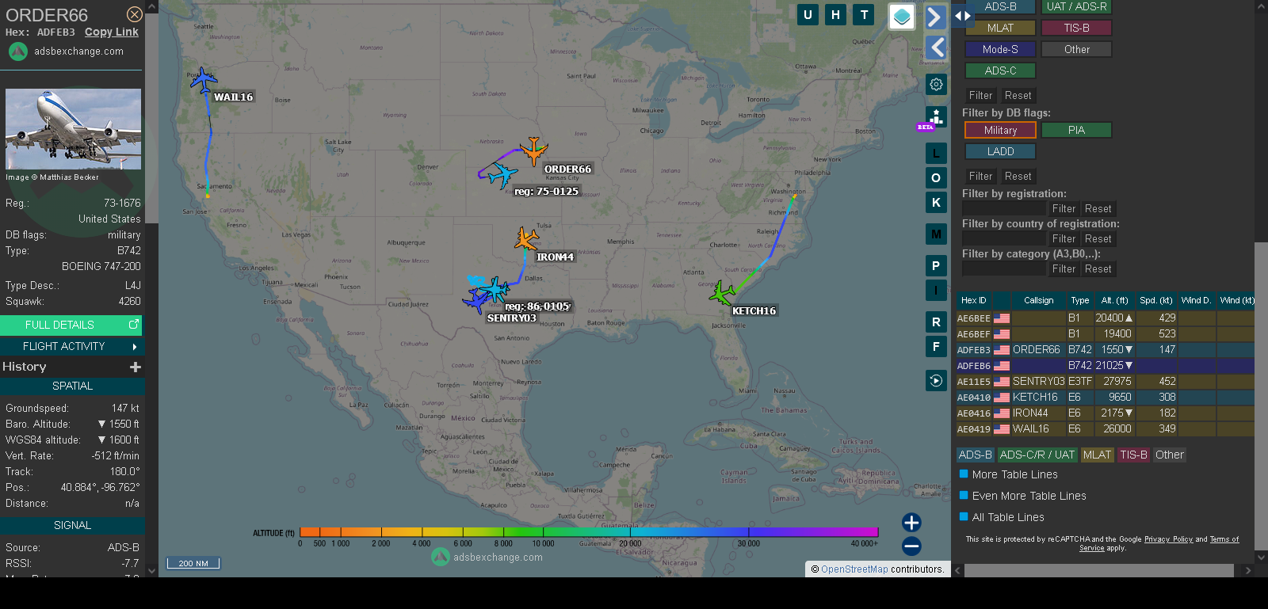
Task: Reset the country of registration filter
Action: [x=1098, y=238]
